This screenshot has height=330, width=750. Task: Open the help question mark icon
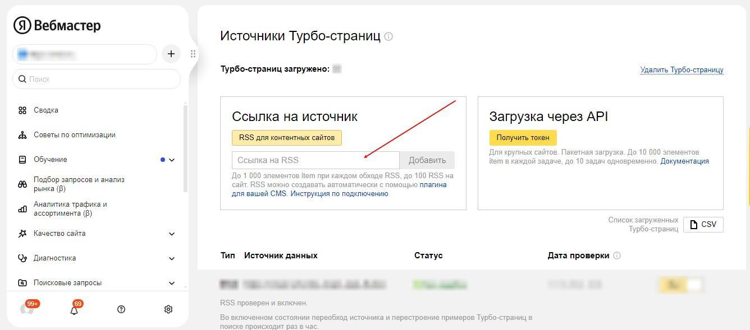click(121, 309)
